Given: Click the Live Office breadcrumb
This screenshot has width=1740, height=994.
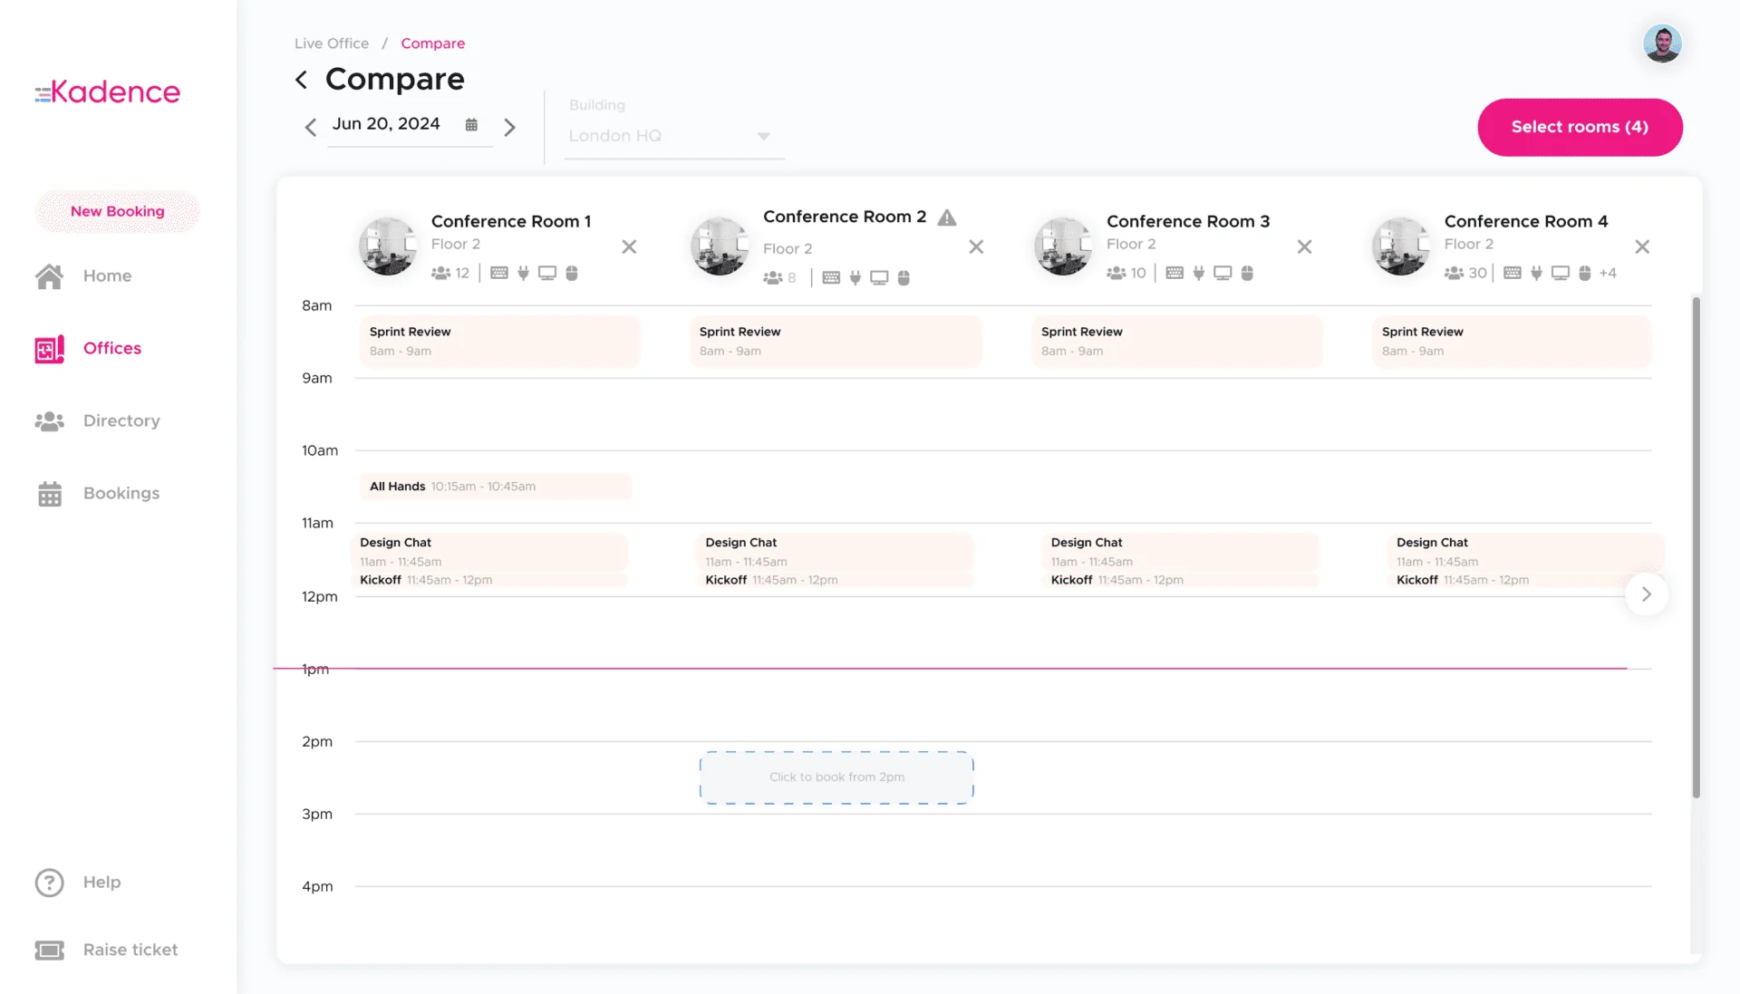Looking at the screenshot, I should coord(331,43).
